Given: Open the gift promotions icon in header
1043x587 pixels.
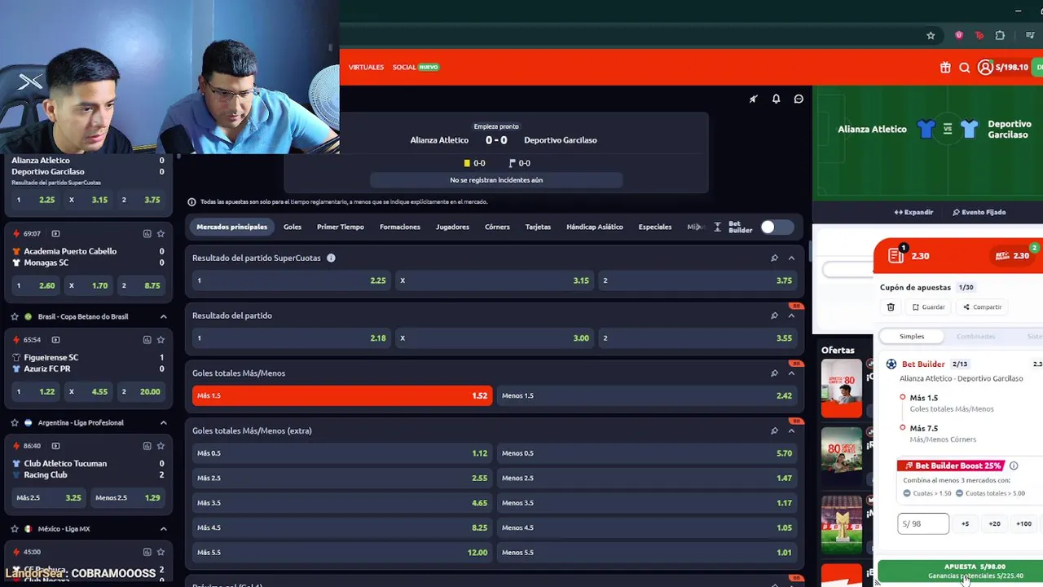Looking at the screenshot, I should [x=945, y=68].
